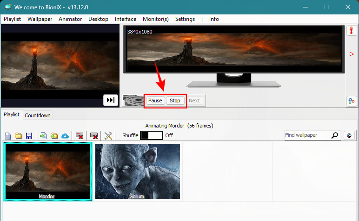
Task: Click the skip-forward button on preview
Action: coord(111,100)
